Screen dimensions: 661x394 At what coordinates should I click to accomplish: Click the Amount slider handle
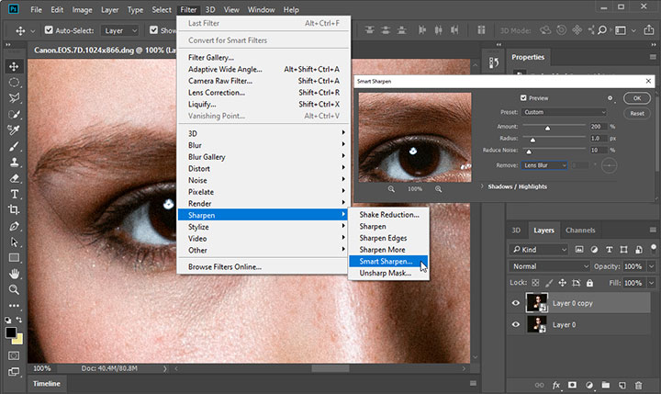tap(548, 128)
